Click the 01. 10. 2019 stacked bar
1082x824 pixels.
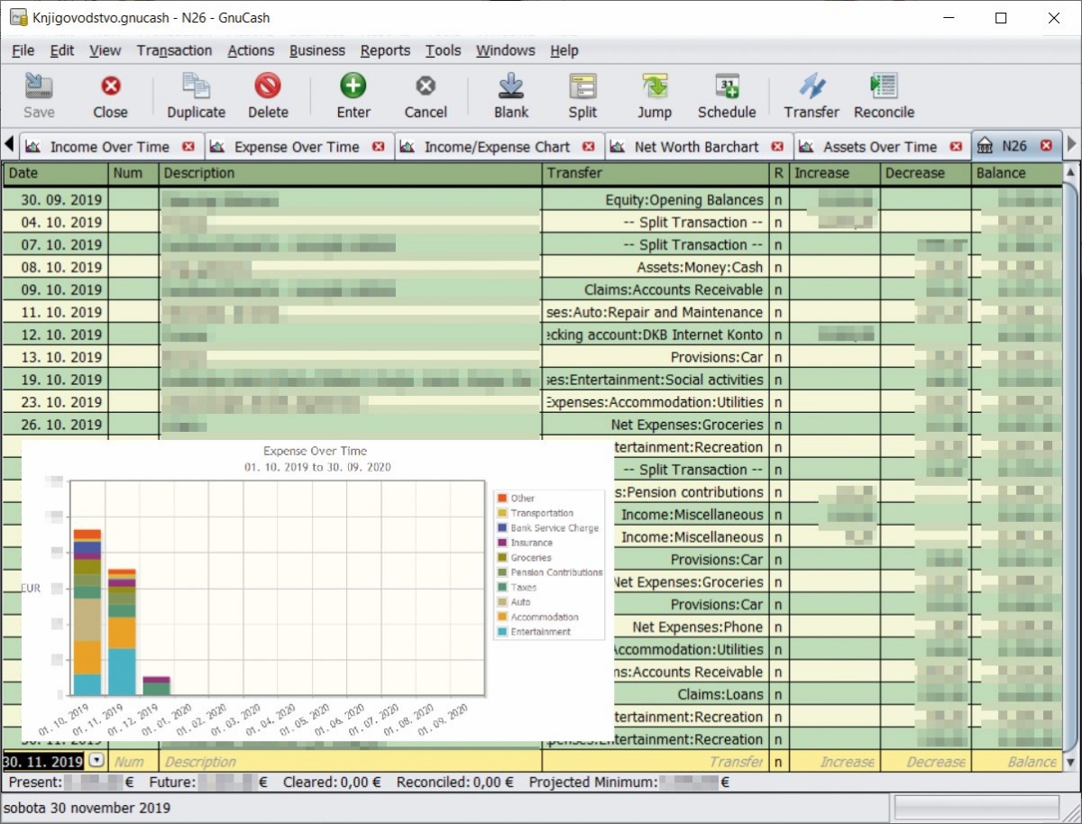(x=87, y=613)
